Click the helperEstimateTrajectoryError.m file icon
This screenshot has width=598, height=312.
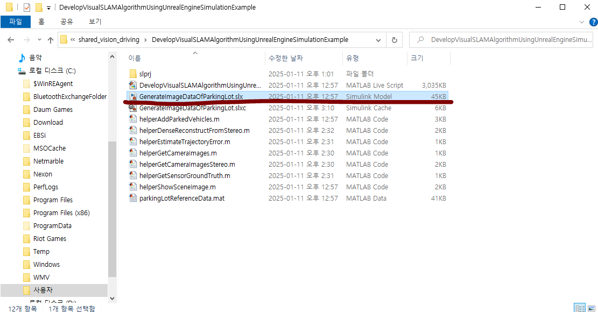pos(133,141)
